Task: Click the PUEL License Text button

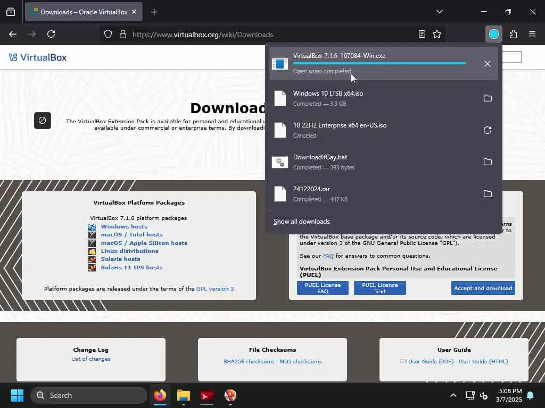Action: [380, 288]
